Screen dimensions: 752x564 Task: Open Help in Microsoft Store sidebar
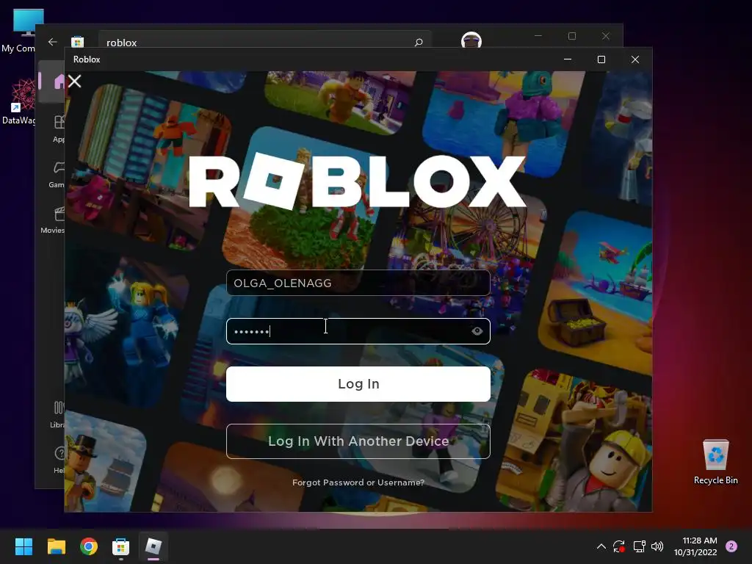coord(59,460)
